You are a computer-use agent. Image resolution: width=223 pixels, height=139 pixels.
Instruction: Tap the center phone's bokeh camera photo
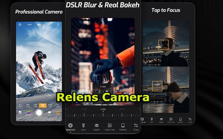[x=103, y=61]
